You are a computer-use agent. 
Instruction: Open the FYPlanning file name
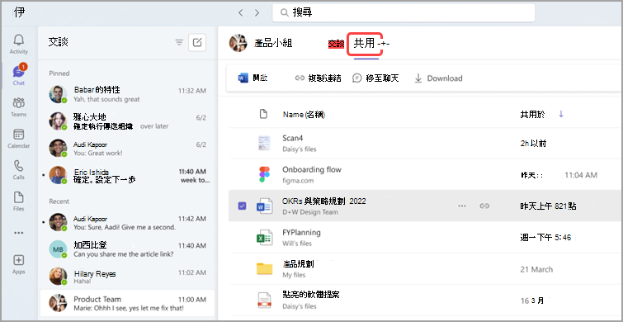click(x=301, y=232)
